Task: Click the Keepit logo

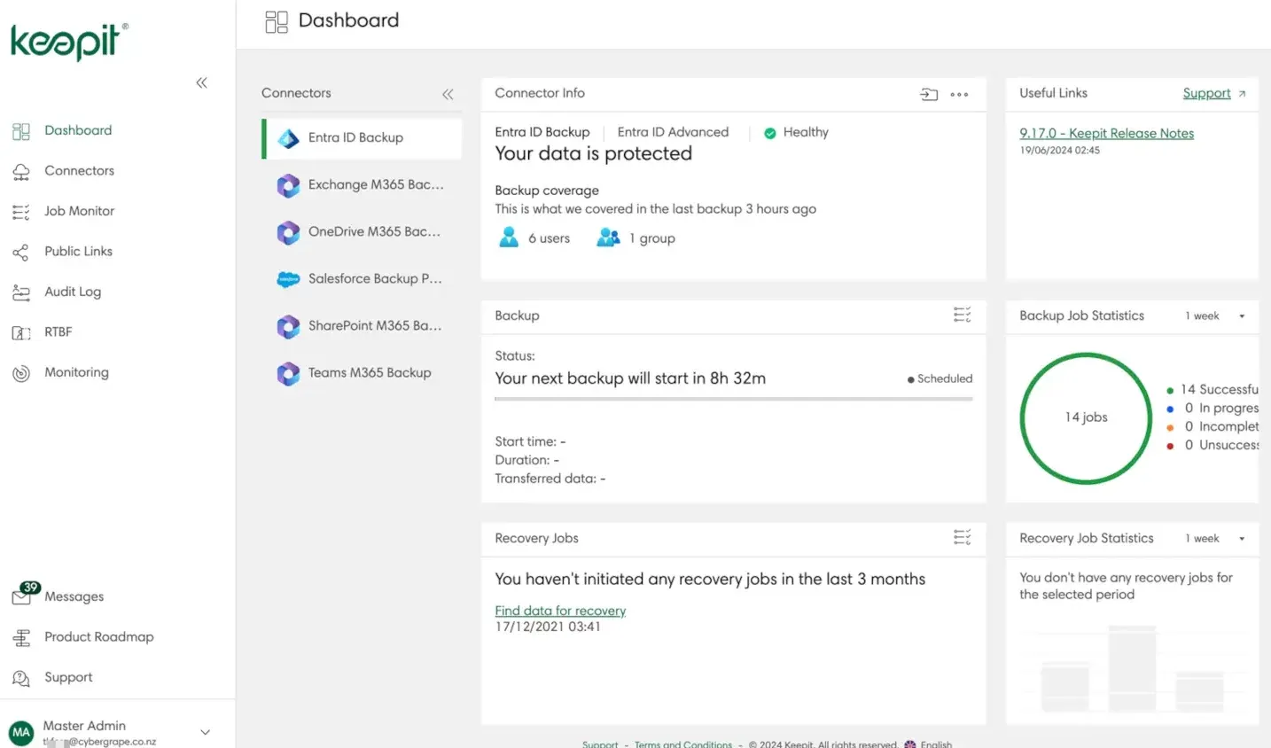Action: point(69,41)
